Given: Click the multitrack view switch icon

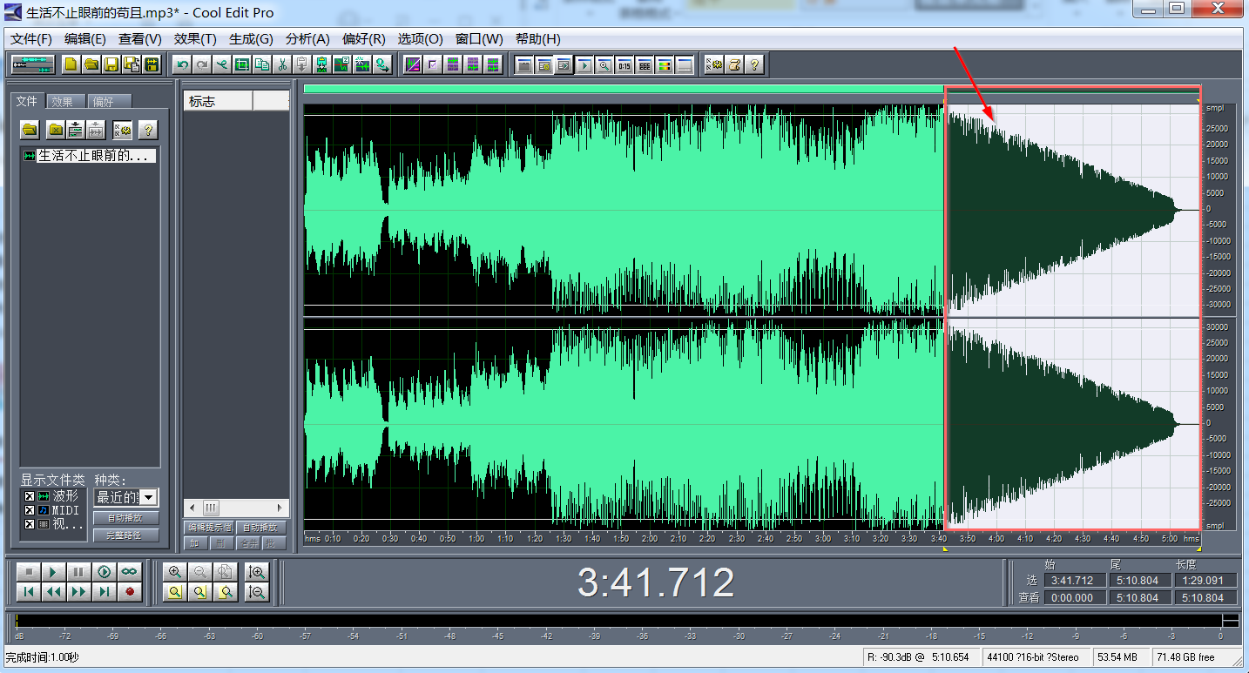Looking at the screenshot, I should click(32, 64).
